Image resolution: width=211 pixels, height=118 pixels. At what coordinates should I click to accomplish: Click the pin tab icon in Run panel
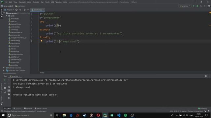click(x=5, y=92)
